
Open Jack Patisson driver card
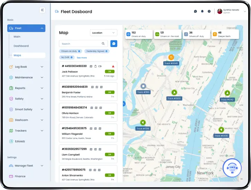click(x=88, y=71)
